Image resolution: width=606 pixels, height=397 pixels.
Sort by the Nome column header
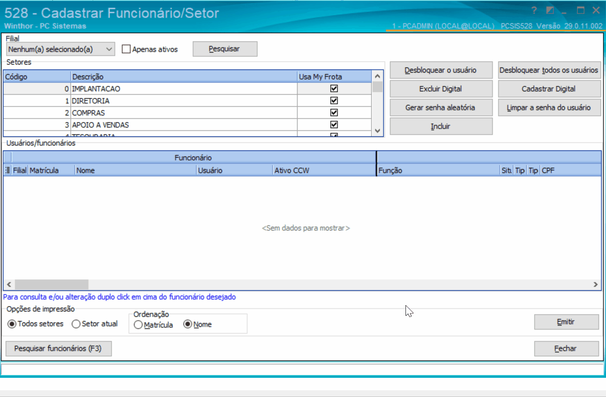135,170
